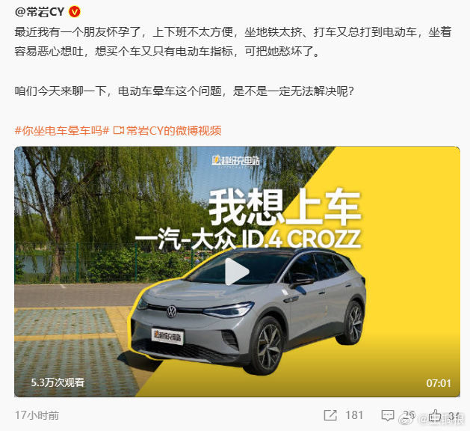
Task: Click the 一汽-大众 ID.4 CROZZ caption
Action: 248,239
